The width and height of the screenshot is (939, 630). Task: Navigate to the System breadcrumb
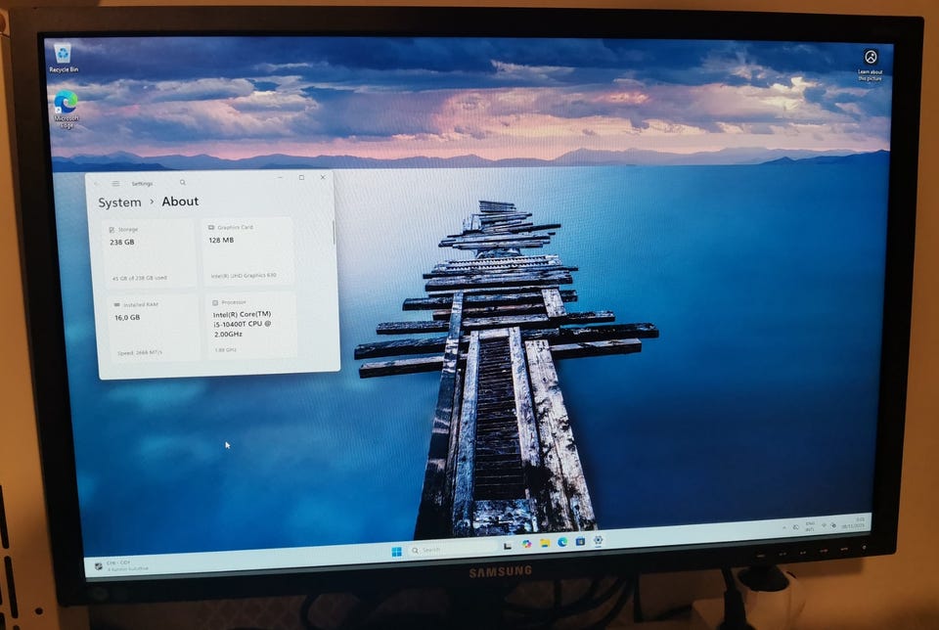pos(119,202)
